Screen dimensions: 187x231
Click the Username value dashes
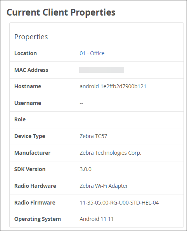81,103
